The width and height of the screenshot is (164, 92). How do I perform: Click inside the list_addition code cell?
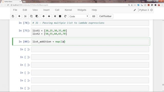click(90, 42)
